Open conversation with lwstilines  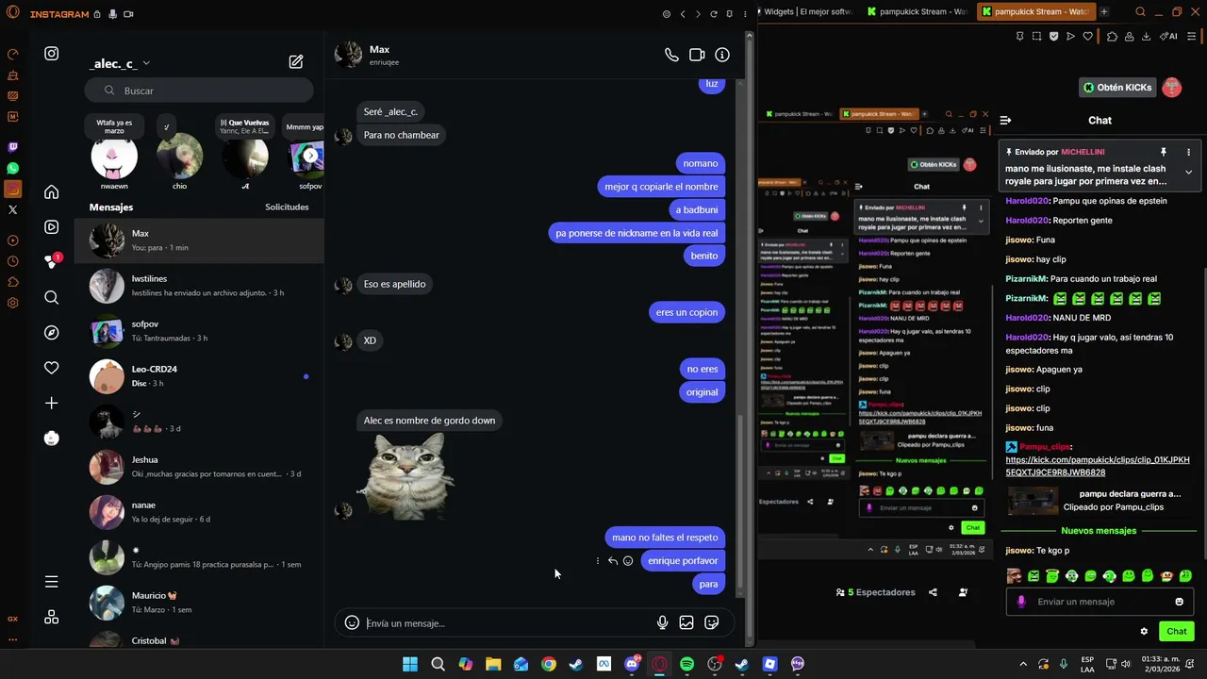pos(199,286)
